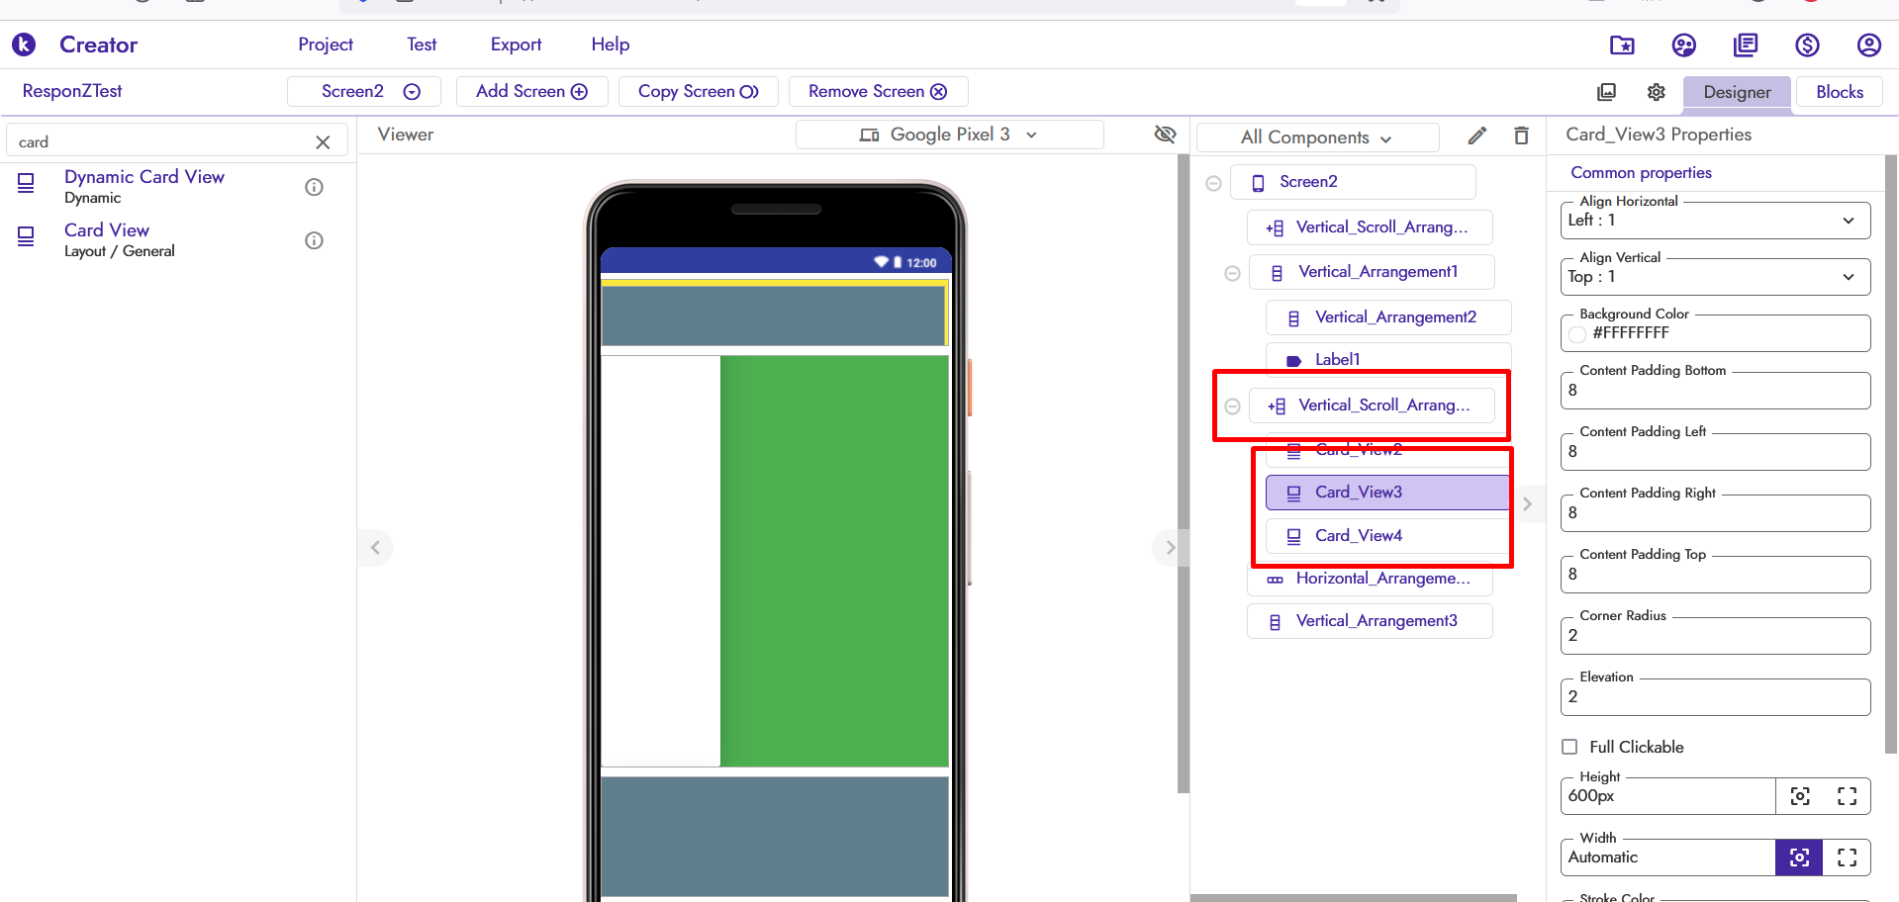1899x902 pixels.
Task: Open the dollar sign subscription icon
Action: point(1807,45)
